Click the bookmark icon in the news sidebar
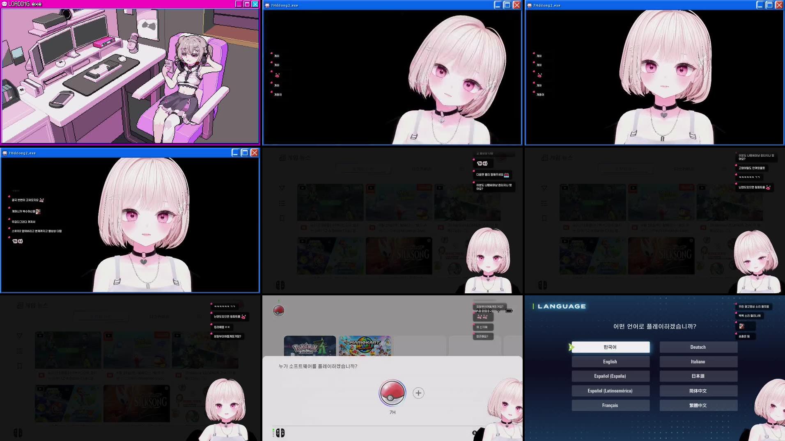This screenshot has width=785, height=441. click(x=19, y=366)
